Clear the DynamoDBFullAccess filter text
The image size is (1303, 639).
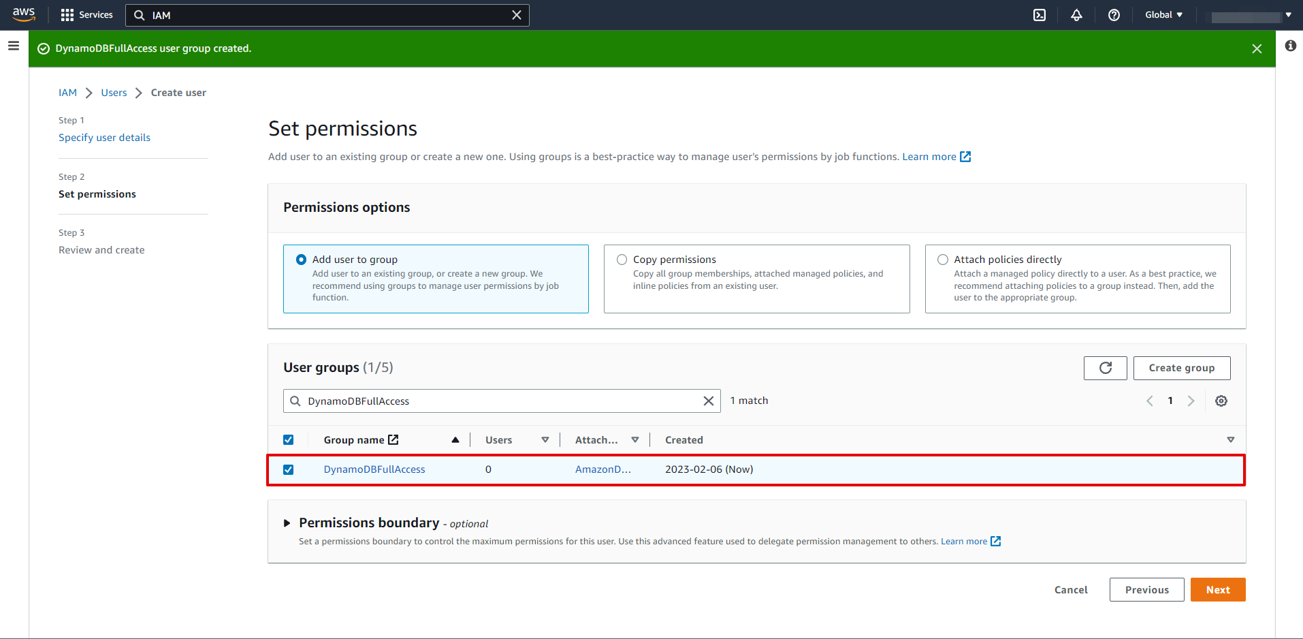coord(708,401)
